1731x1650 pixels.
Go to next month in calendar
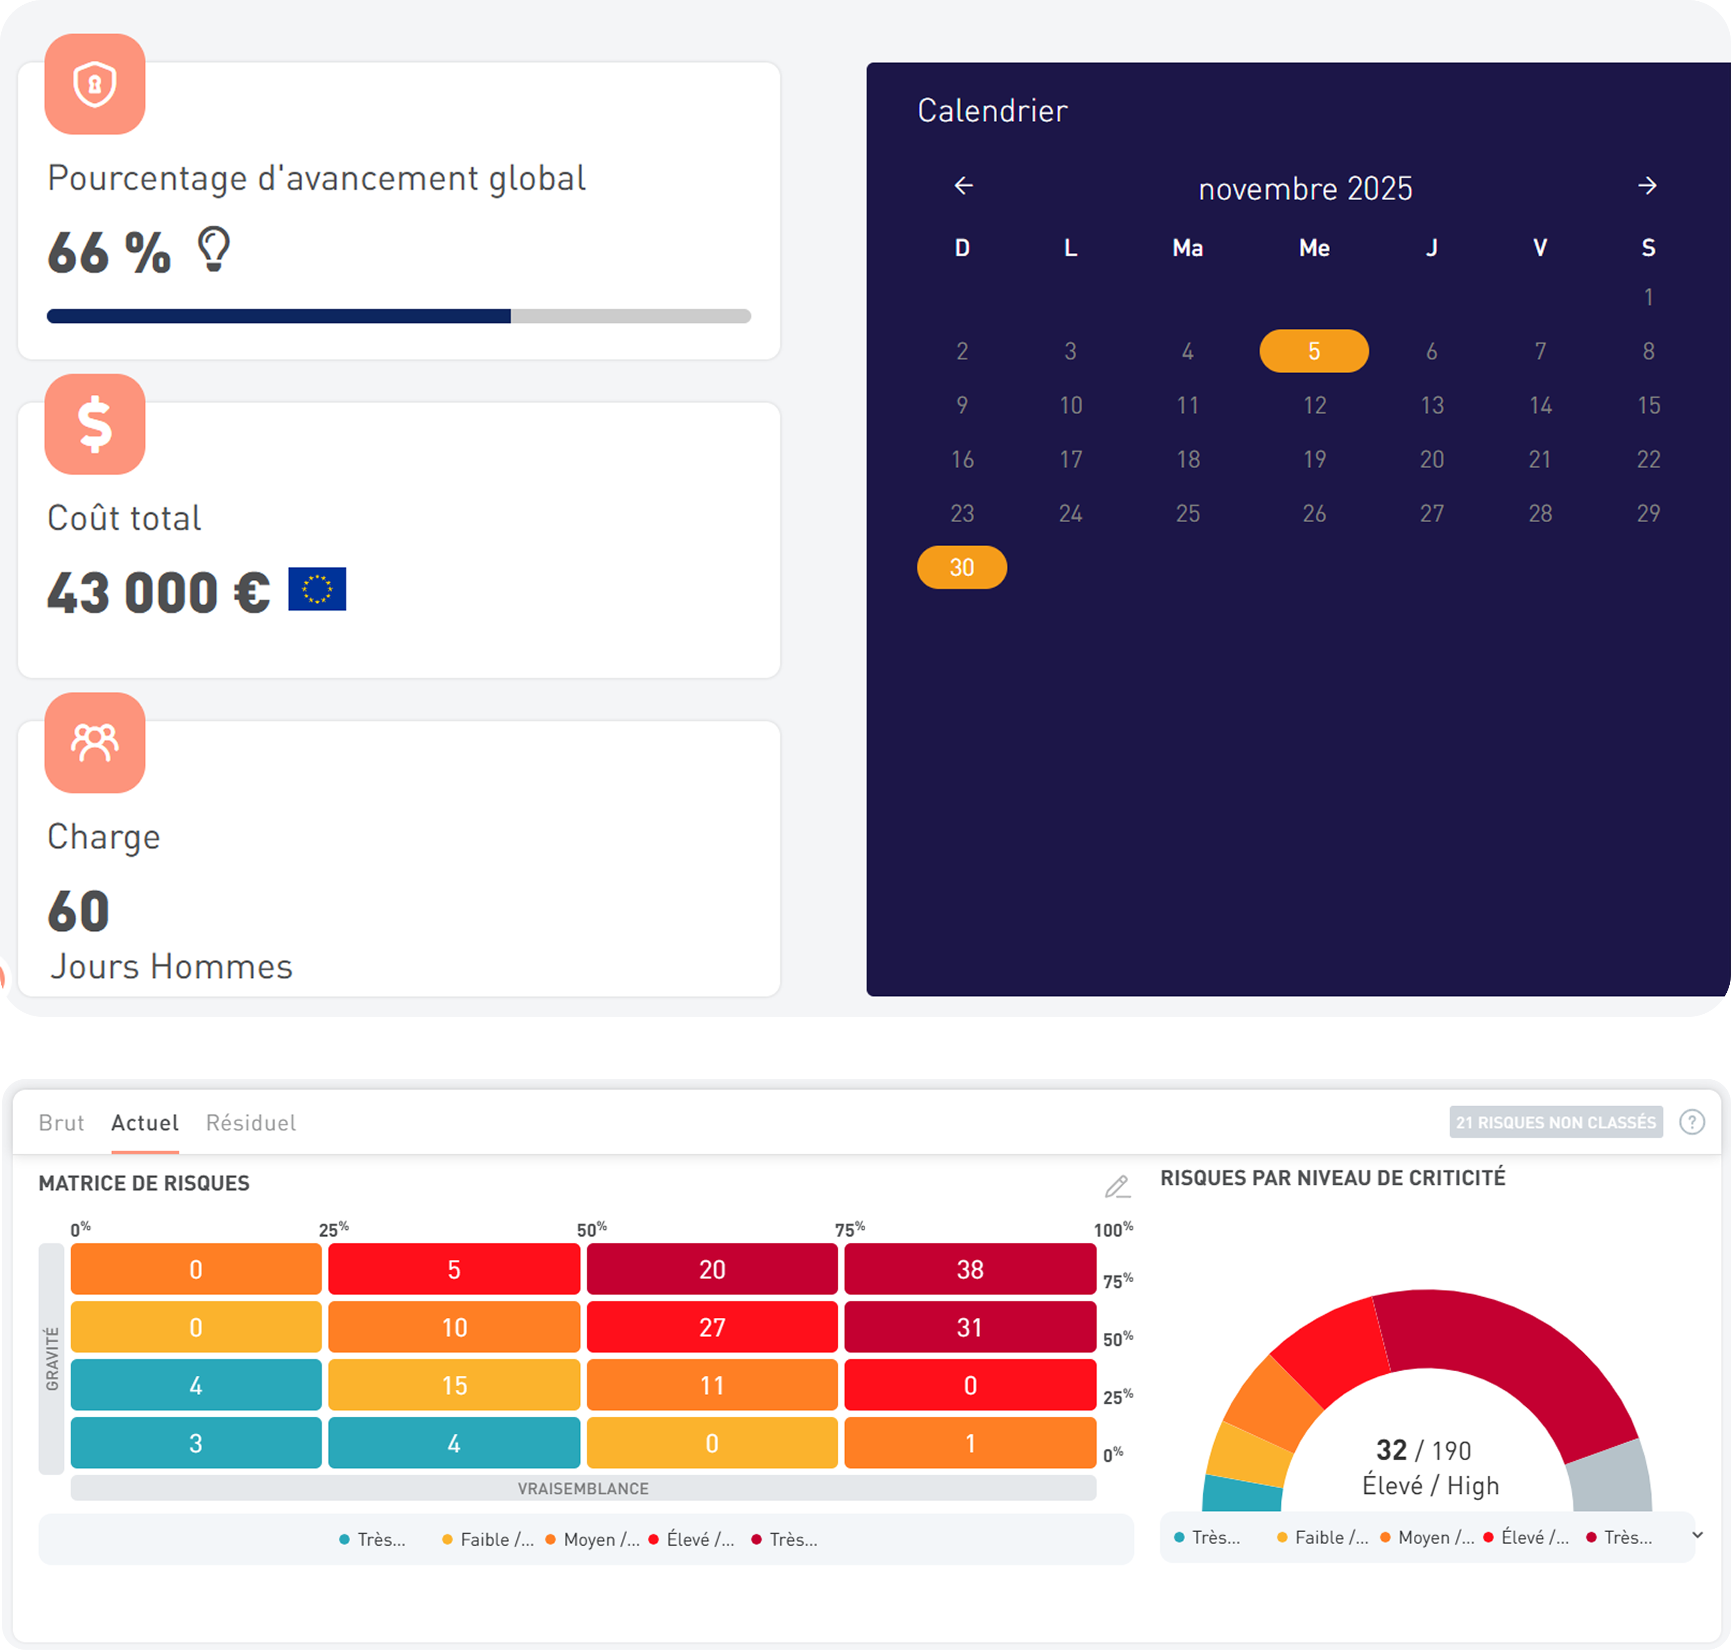coord(1647,185)
